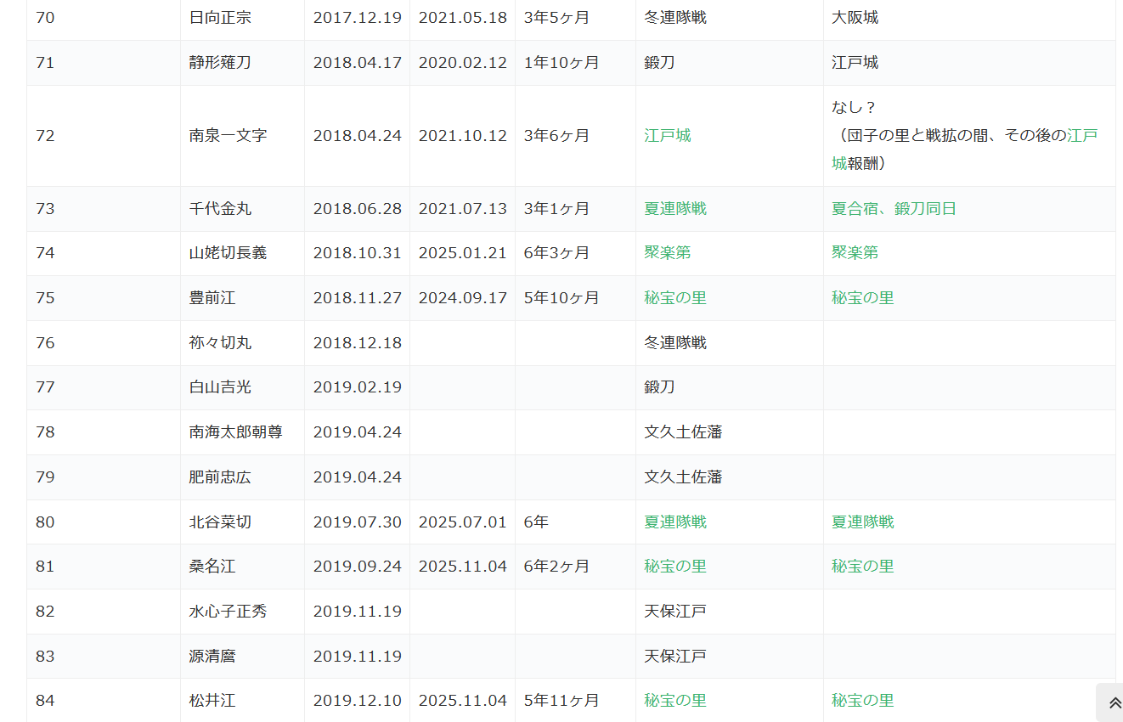Open the 江戸城 link in row 72's event column
This screenshot has height=722, width=1123.
667,136
